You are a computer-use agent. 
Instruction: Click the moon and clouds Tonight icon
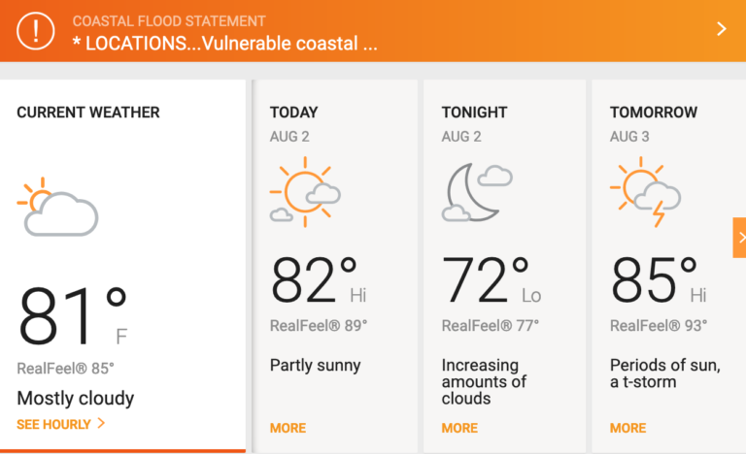point(477,192)
